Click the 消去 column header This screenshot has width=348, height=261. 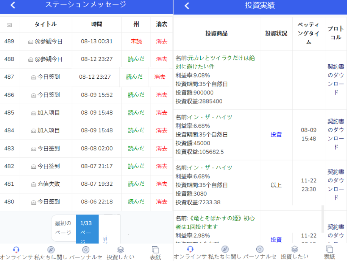pos(162,24)
